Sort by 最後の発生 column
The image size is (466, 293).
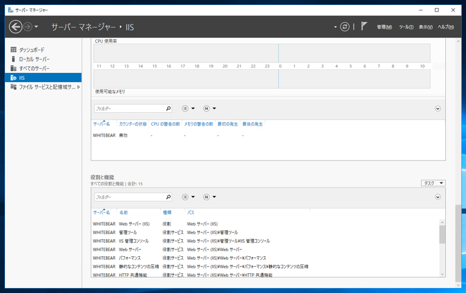(x=253, y=124)
